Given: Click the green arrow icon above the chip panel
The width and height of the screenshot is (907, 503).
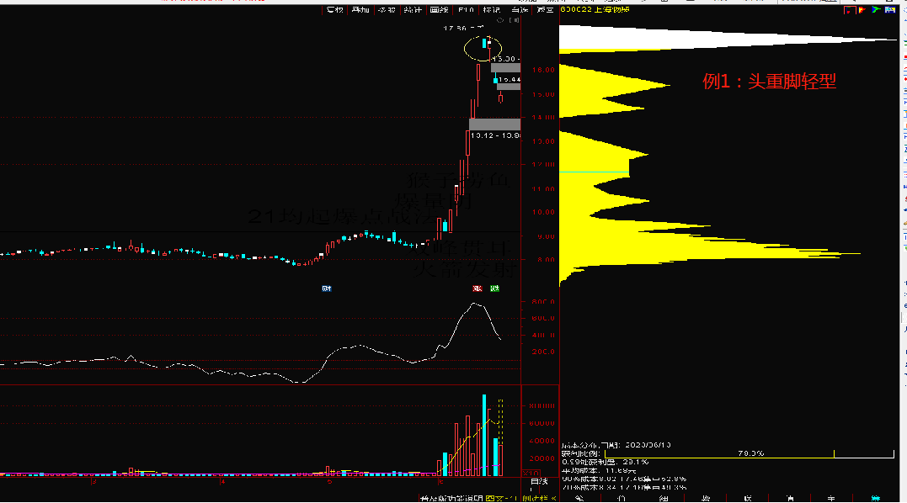Looking at the screenshot, I should (x=876, y=10).
